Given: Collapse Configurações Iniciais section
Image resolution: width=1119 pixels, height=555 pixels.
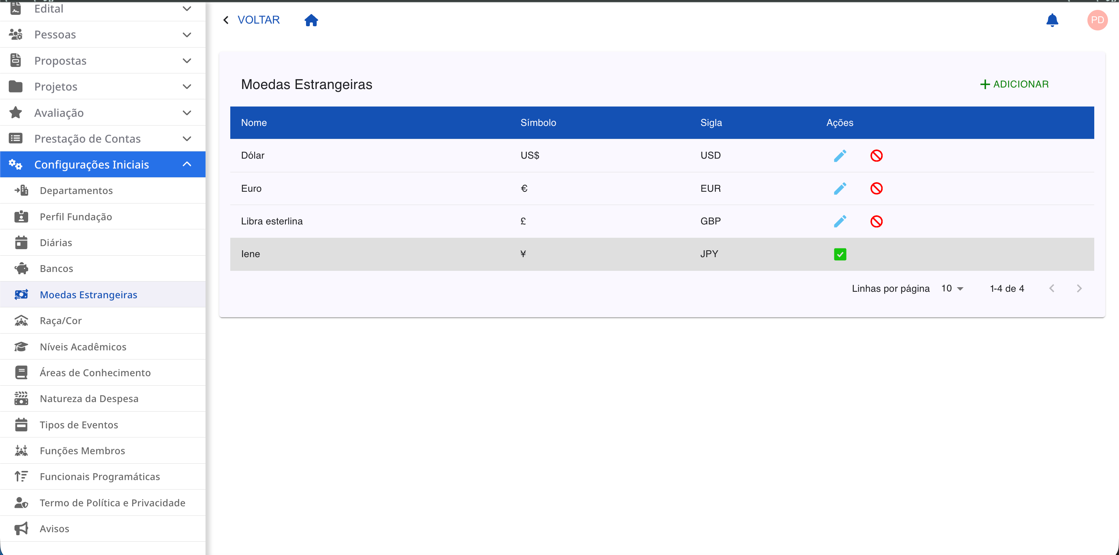Looking at the screenshot, I should [x=102, y=165].
